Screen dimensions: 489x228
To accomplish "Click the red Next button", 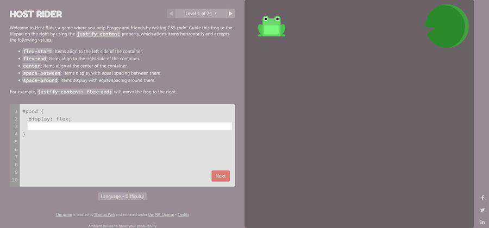I will tap(221, 176).
